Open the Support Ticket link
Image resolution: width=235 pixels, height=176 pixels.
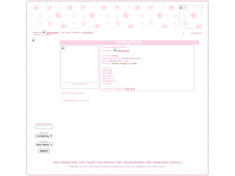point(161,162)
